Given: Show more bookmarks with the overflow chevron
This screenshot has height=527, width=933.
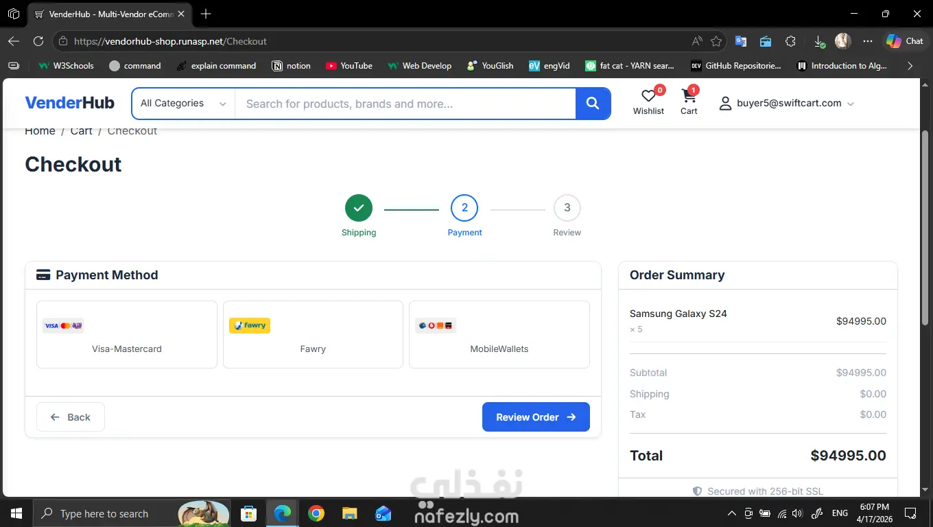Looking at the screenshot, I should click(x=910, y=66).
